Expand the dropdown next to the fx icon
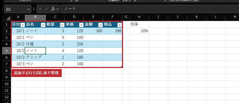This screenshot has width=239, height=103. pos(57,9)
